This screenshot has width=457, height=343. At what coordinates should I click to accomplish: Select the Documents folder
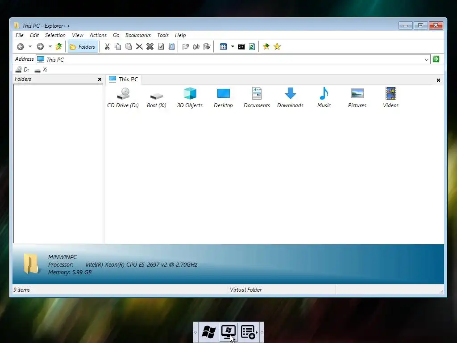tap(257, 98)
